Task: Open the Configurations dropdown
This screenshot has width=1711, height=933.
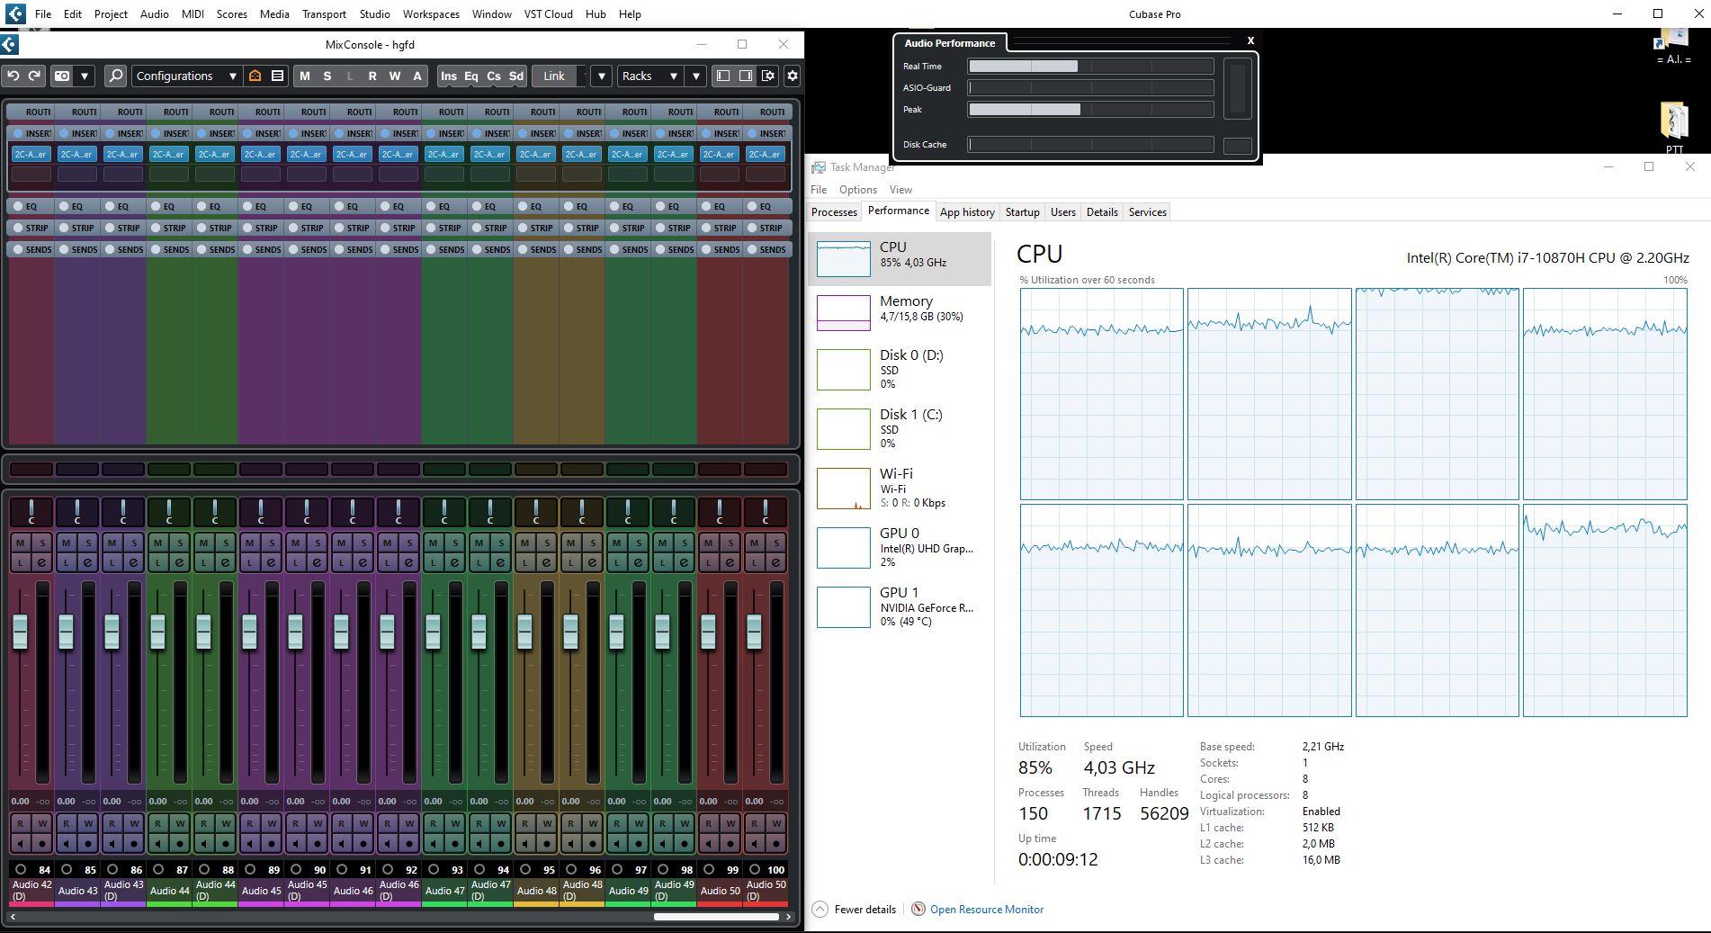Action: click(186, 76)
